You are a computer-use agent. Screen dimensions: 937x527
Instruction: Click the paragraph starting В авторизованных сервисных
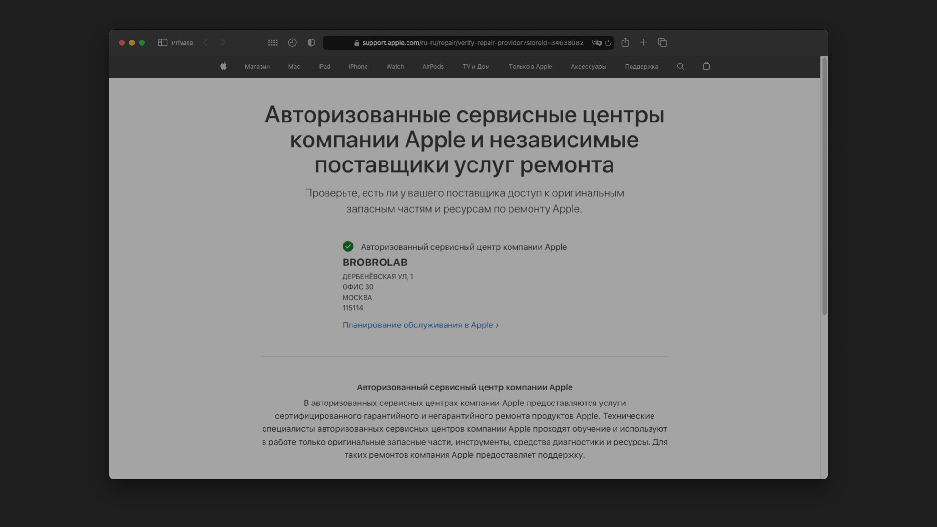(x=465, y=429)
